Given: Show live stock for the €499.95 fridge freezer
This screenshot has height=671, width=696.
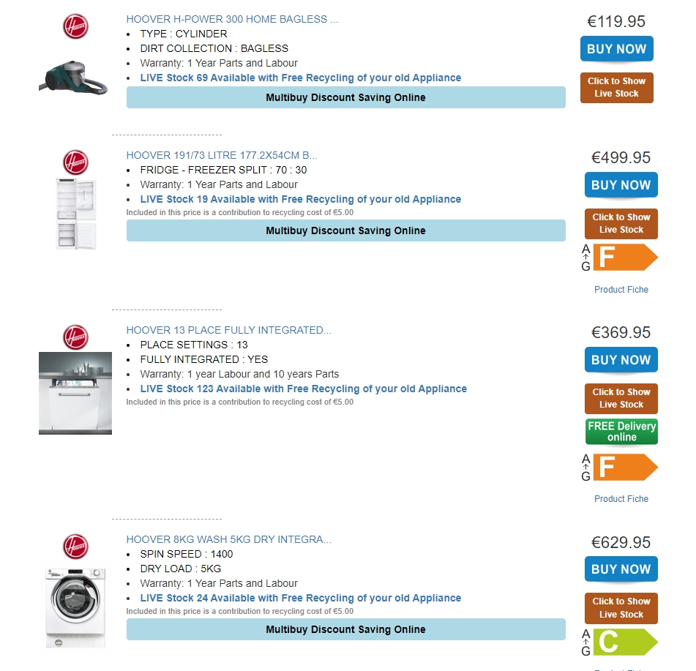Looking at the screenshot, I should click(621, 224).
